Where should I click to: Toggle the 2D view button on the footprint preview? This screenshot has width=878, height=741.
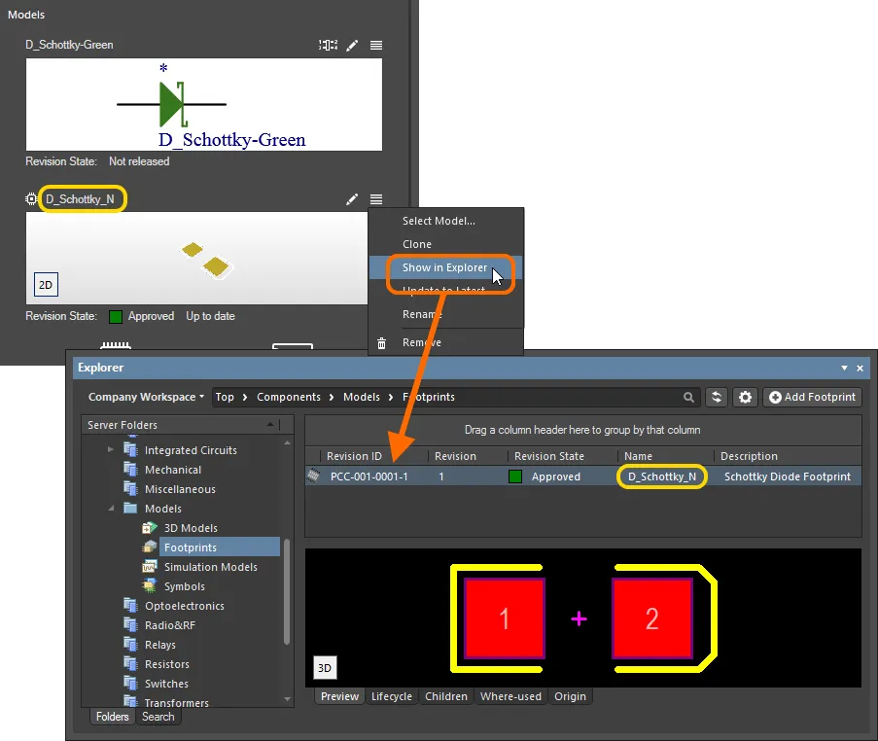click(44, 284)
